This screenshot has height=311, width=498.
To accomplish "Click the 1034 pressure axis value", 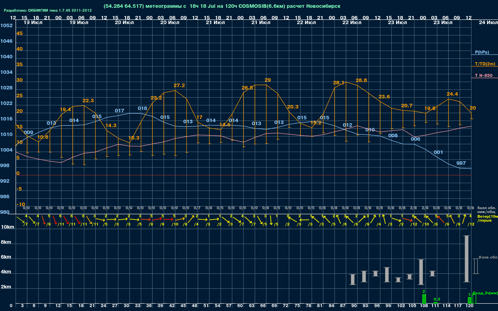I will (6, 72).
